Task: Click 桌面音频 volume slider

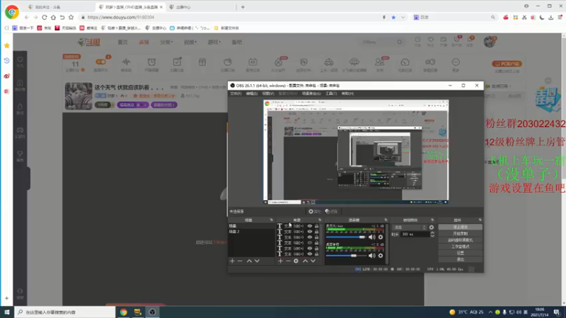Action: pos(346,256)
